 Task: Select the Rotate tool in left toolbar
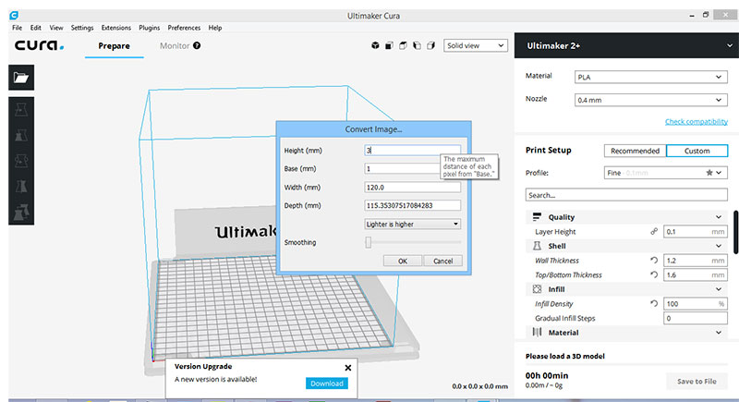tap(21, 161)
